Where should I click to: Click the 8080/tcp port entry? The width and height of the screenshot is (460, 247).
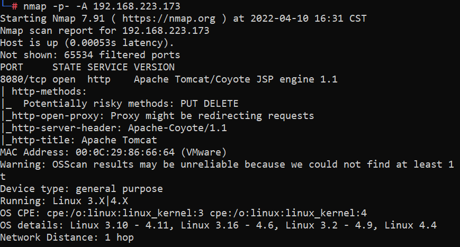pos(23,79)
